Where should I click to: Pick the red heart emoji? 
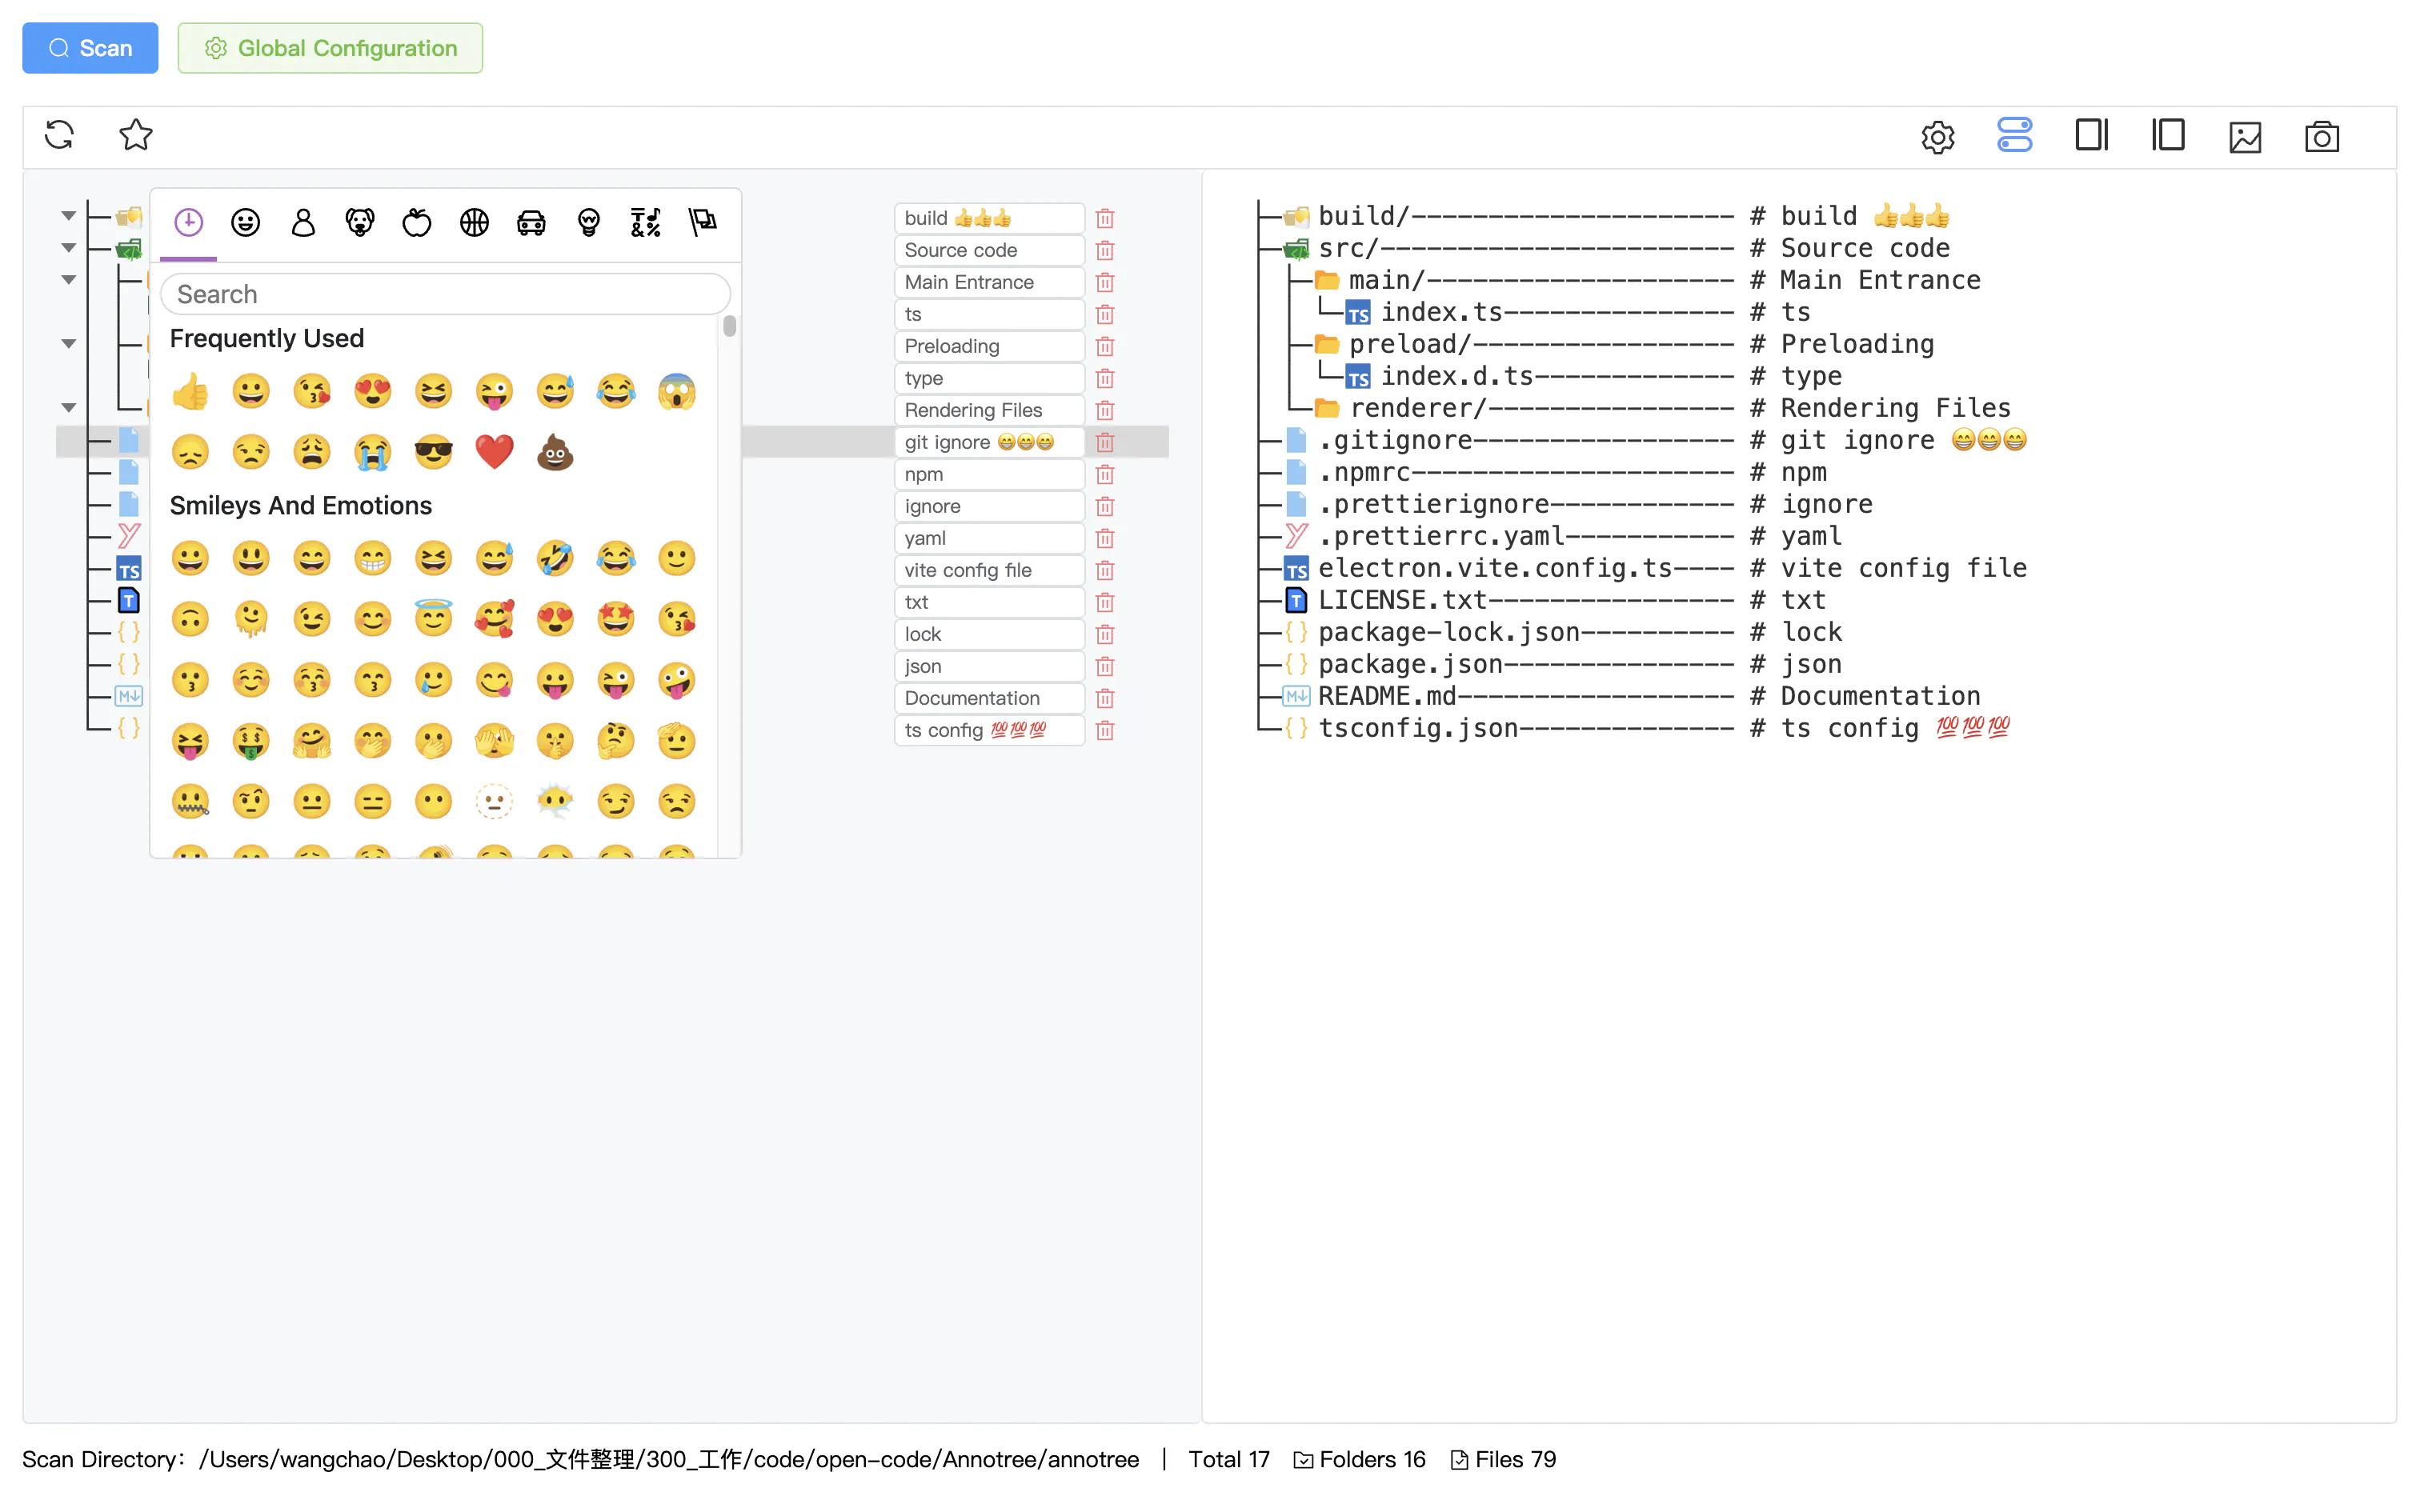(494, 452)
